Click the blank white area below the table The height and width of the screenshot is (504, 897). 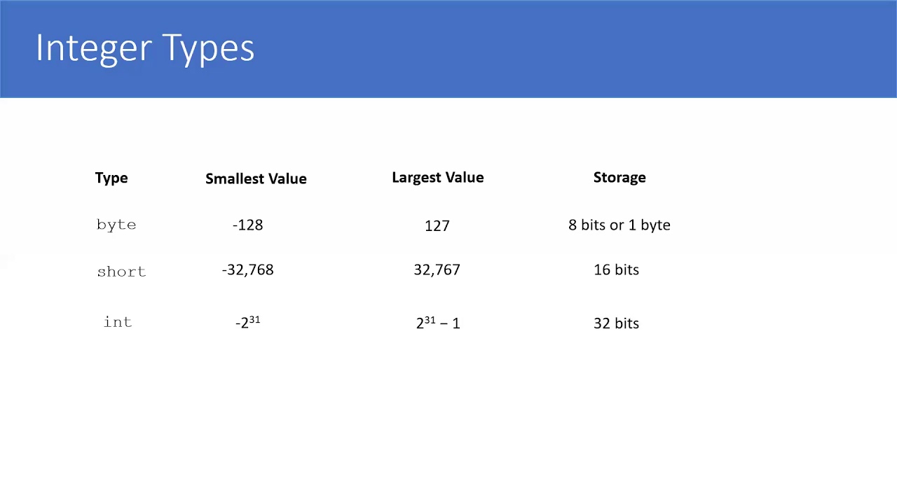tap(448, 420)
